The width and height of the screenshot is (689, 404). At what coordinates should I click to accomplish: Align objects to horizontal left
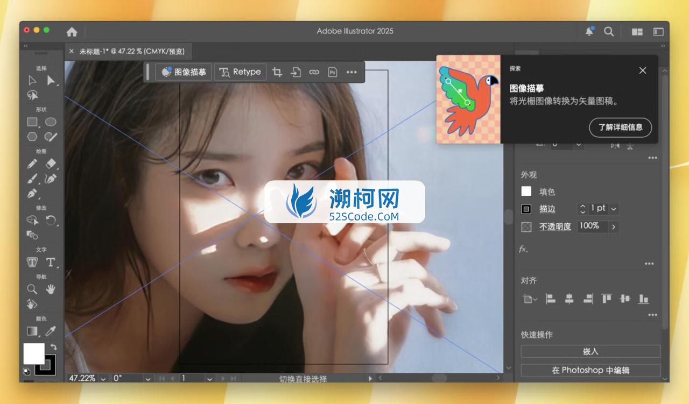[x=551, y=299]
